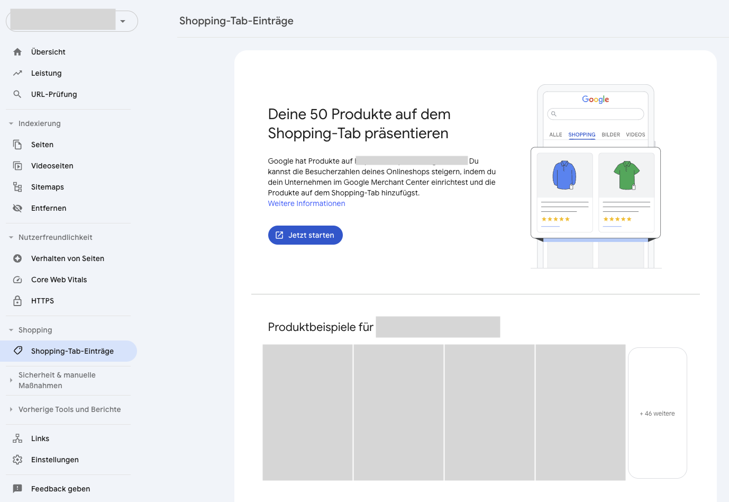Click the second product example thumbnail
The height and width of the screenshot is (502, 729).
coord(398,413)
